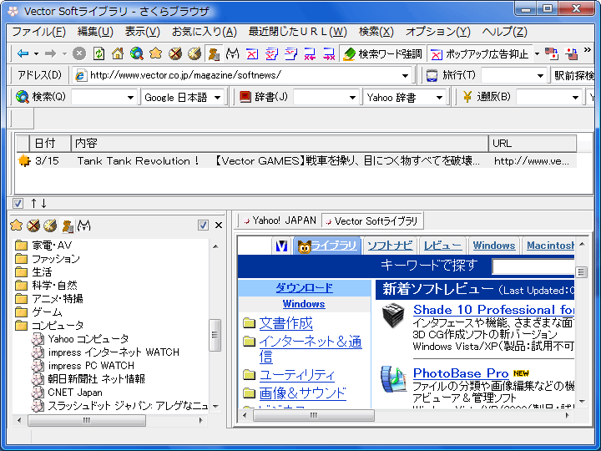The height and width of the screenshot is (451, 601).
Task: Open the 辞書(J) keyword dropdown arrow
Action: pyautogui.click(x=352, y=98)
